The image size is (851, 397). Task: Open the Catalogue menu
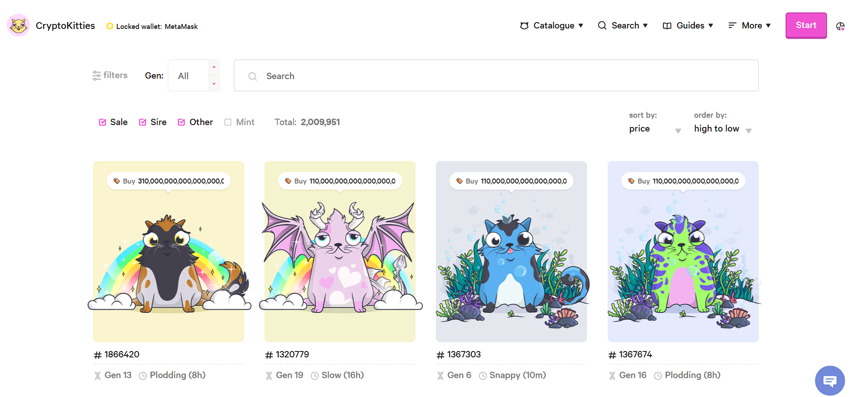click(552, 25)
